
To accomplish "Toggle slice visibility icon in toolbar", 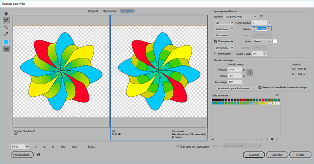I will tap(6, 49).
